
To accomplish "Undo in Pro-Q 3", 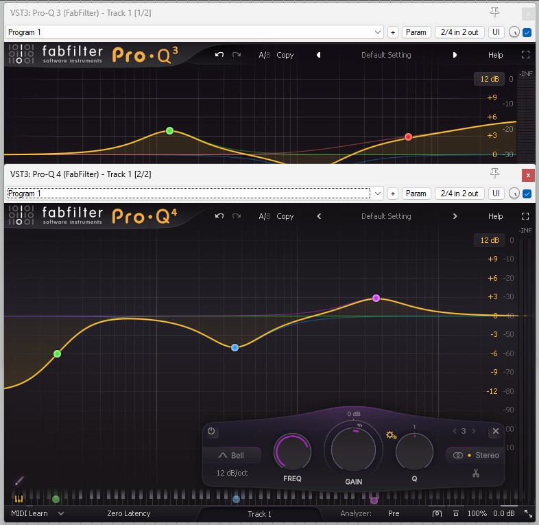I will (219, 55).
